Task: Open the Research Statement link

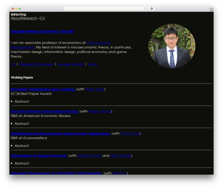Action: pyautogui.click(x=36, y=64)
